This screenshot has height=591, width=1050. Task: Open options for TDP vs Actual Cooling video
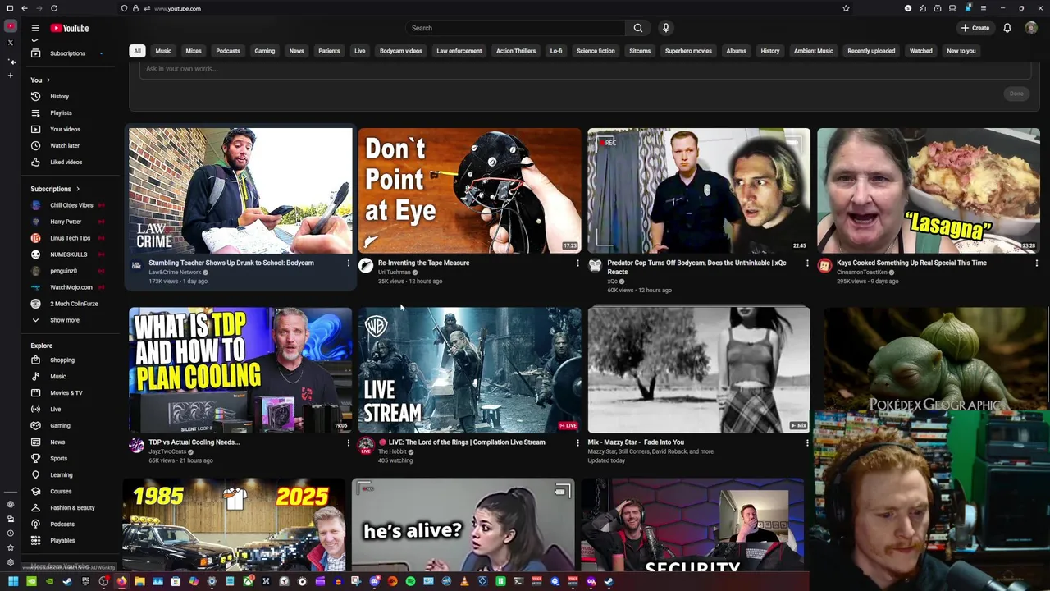[x=348, y=442]
